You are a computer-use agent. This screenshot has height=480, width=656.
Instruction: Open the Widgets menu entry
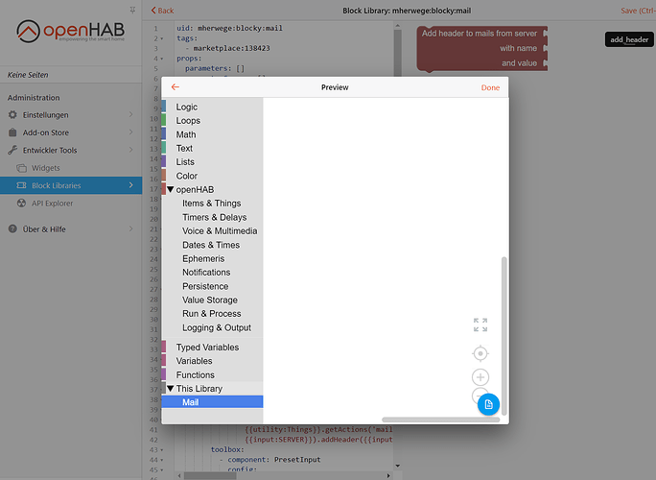pyautogui.click(x=46, y=168)
